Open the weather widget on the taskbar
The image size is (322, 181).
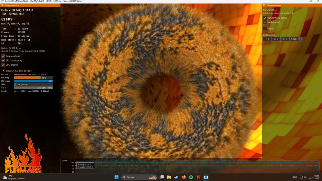pyautogui.click(x=14, y=177)
